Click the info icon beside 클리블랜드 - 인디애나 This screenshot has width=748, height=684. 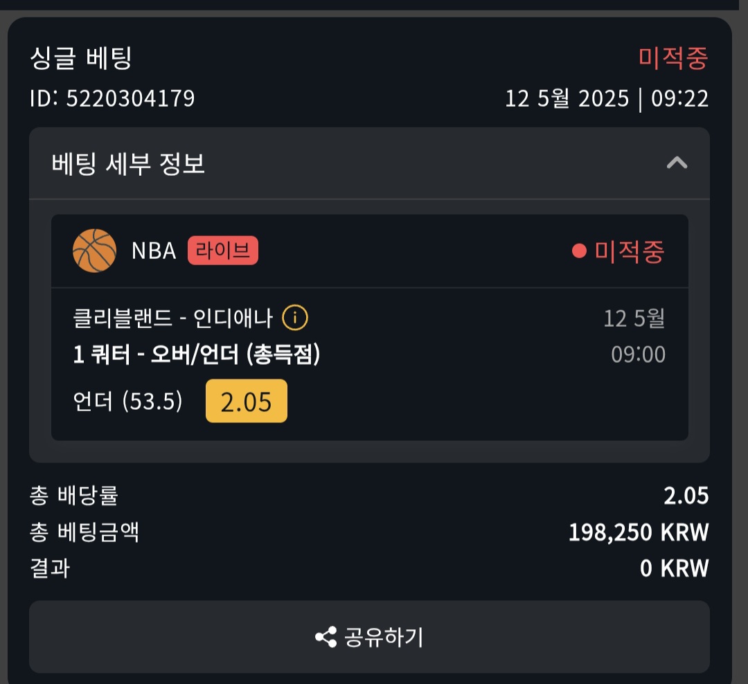(295, 318)
